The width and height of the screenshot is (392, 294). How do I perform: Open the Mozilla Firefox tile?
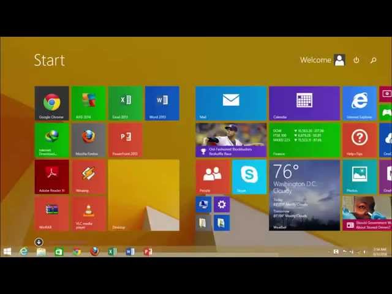88,140
